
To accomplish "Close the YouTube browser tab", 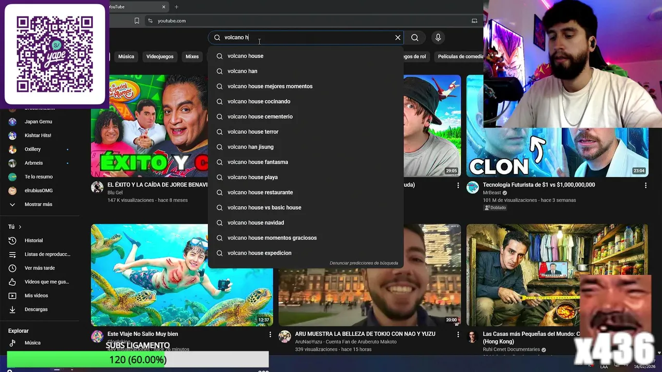I will point(164,7).
